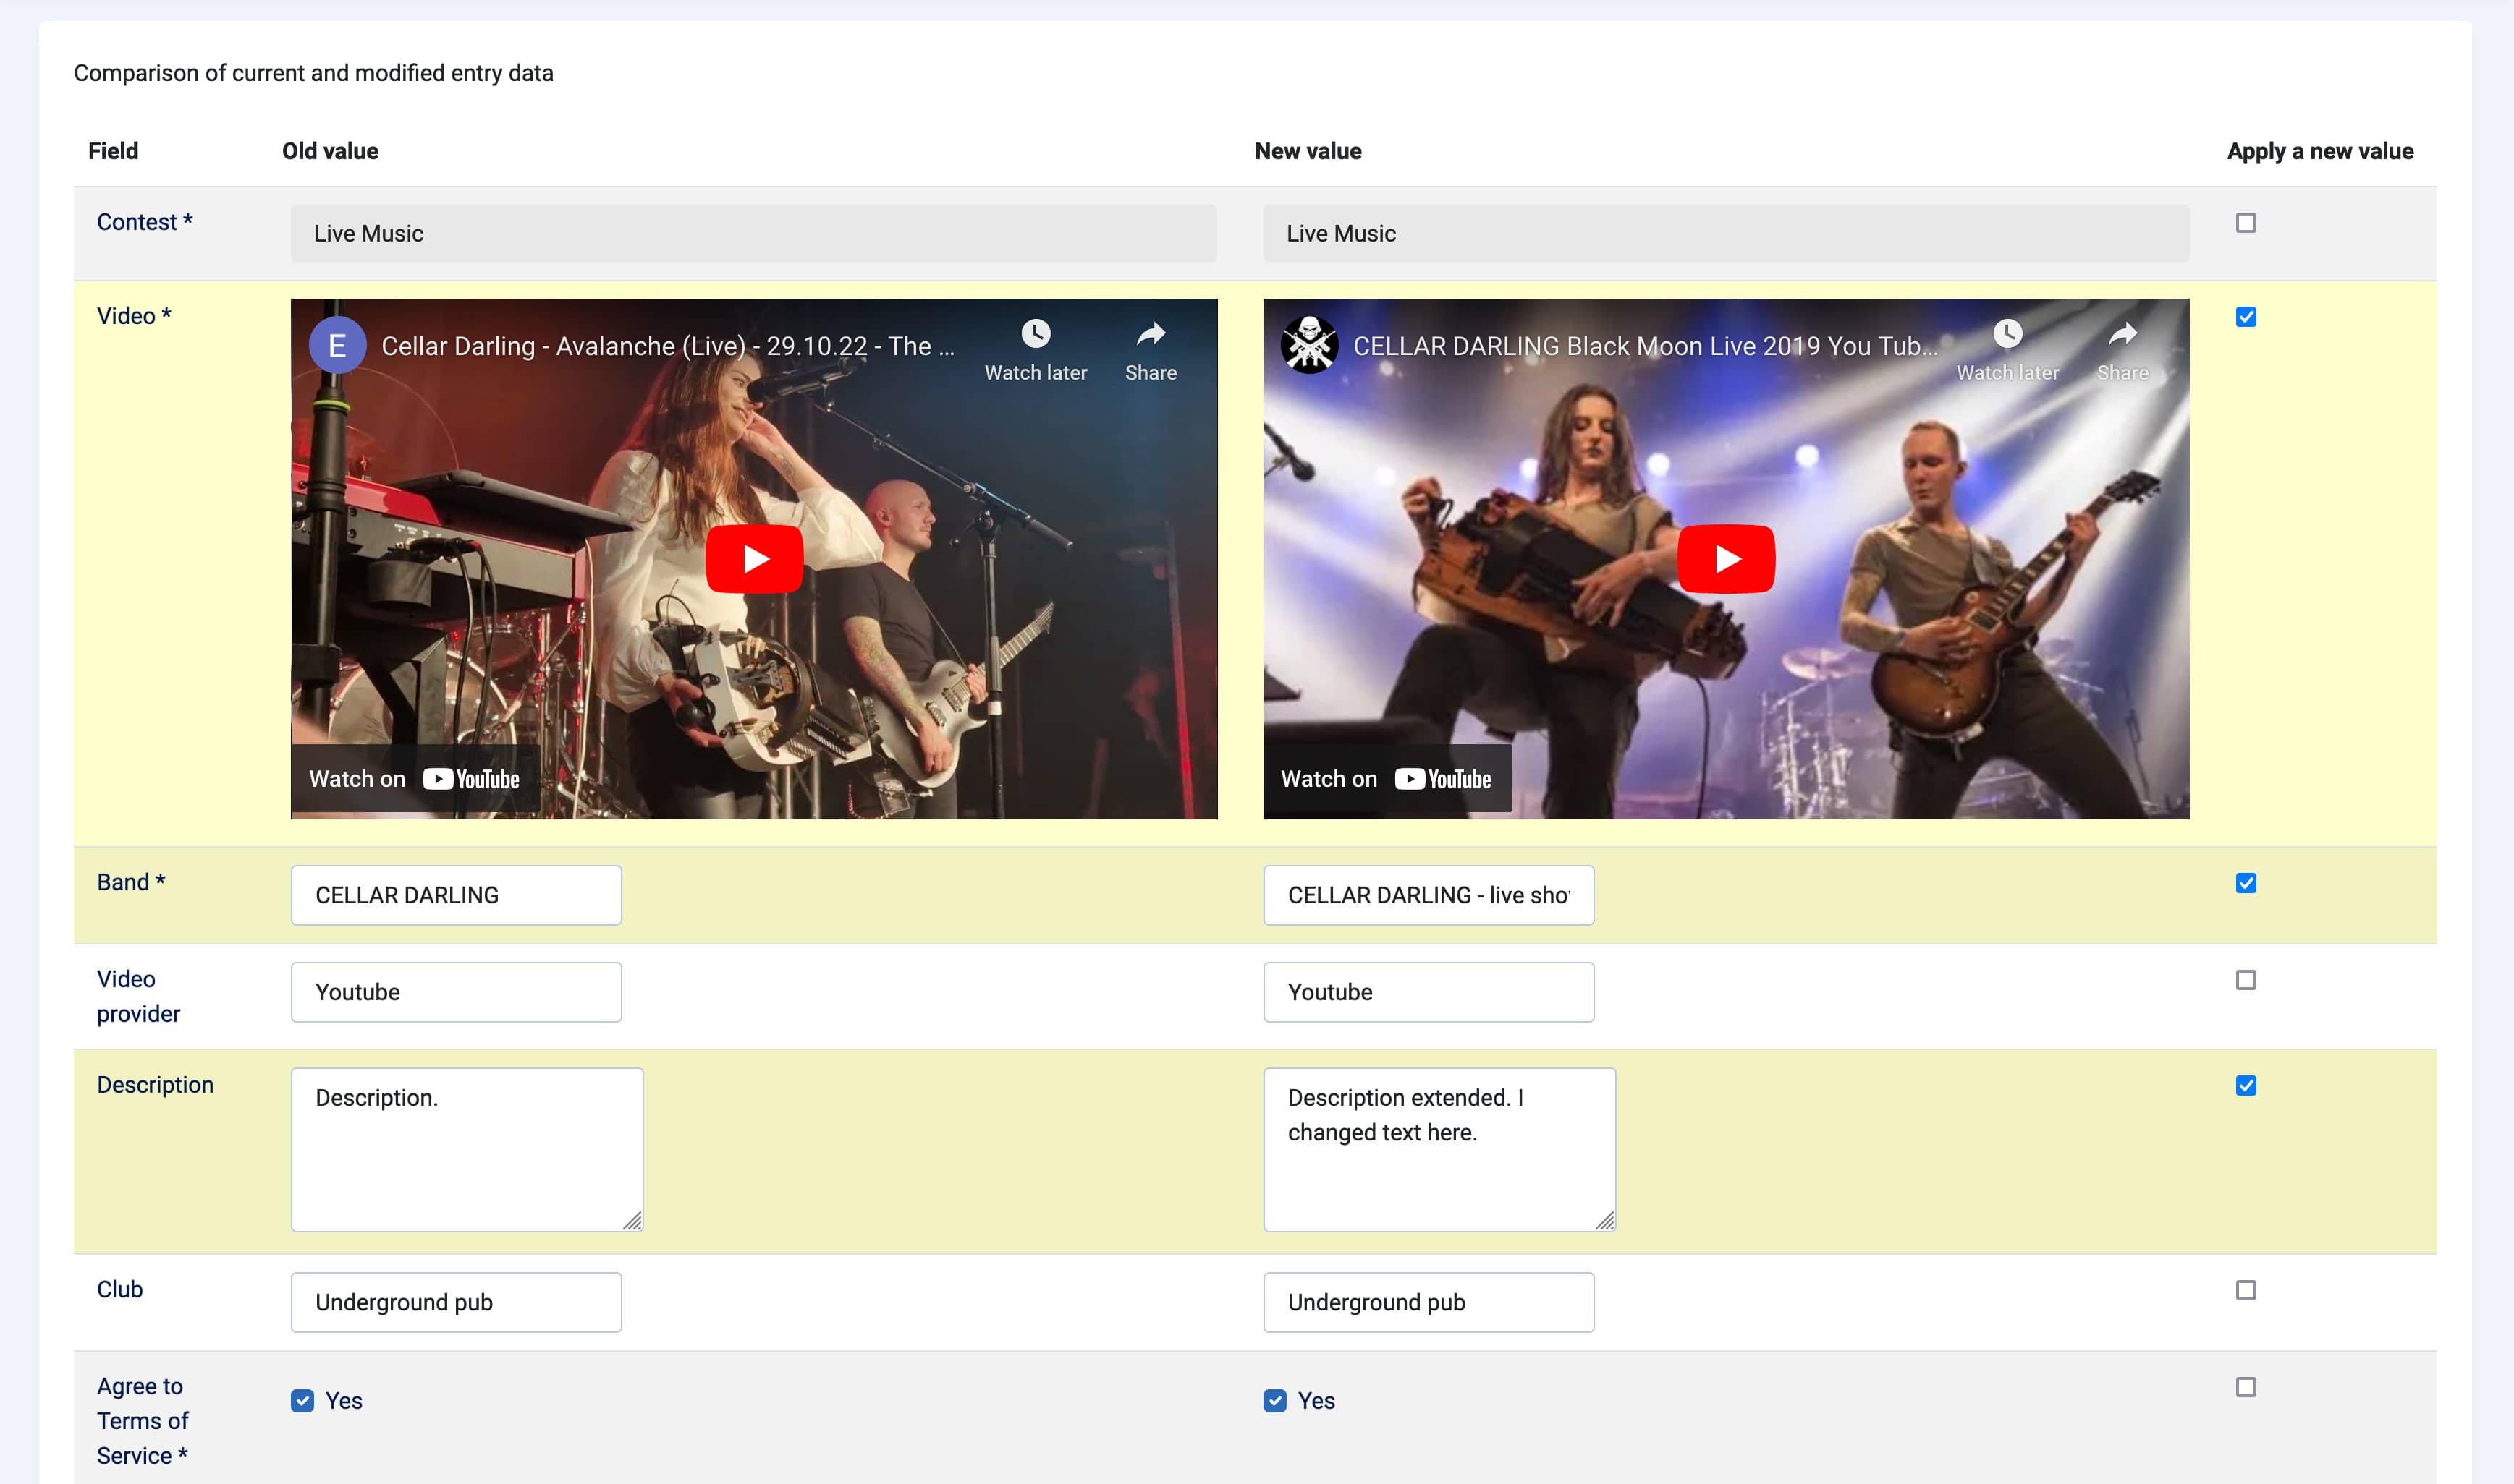Click old Contest field 'Live Music'

[753, 233]
